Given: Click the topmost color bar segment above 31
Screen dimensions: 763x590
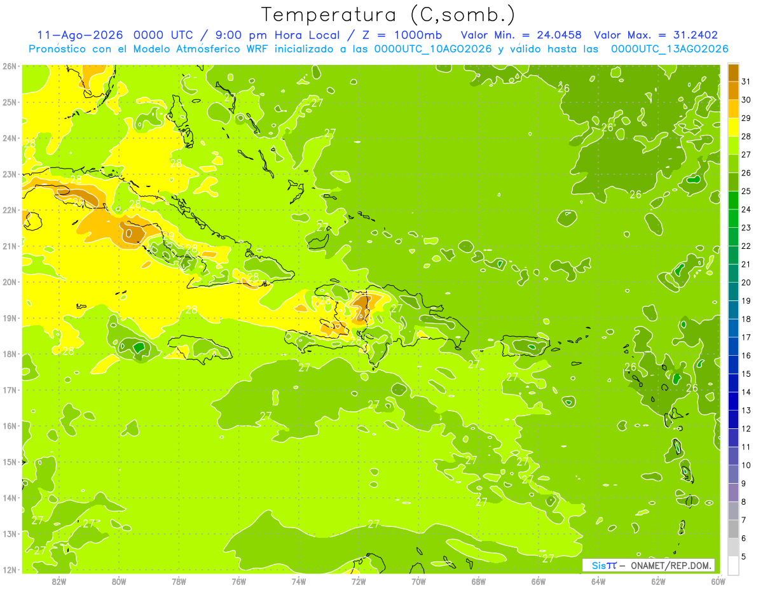Looking at the screenshot, I should click(733, 73).
